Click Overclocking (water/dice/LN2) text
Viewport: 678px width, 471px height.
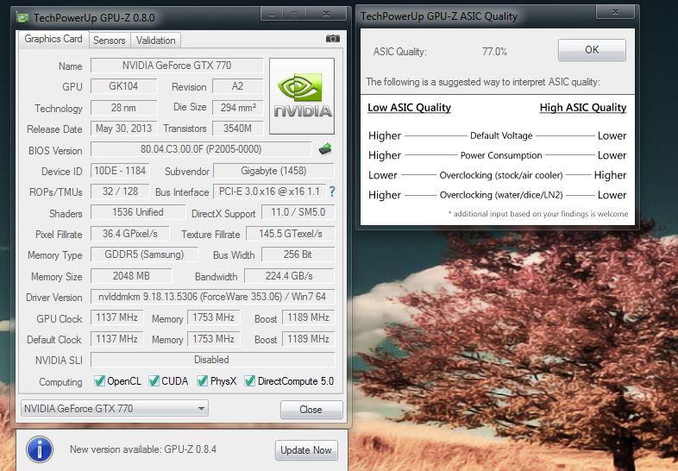click(501, 195)
